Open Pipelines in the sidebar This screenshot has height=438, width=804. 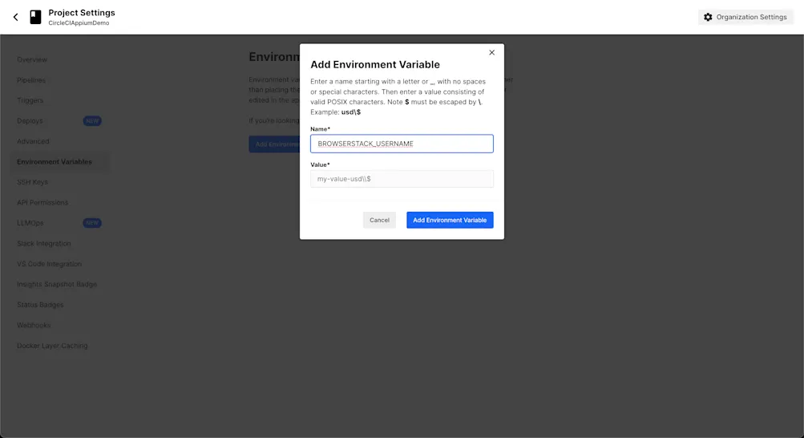(x=31, y=80)
